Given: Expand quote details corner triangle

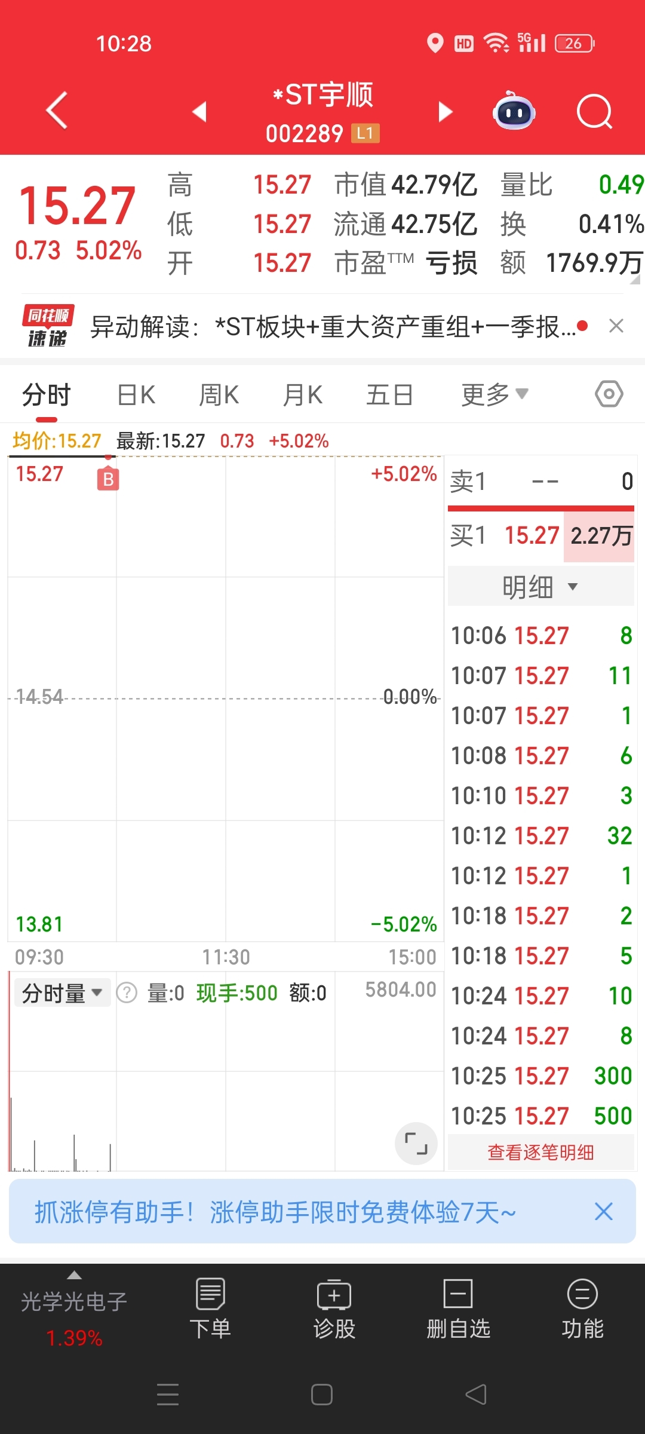Looking at the screenshot, I should point(635,280).
